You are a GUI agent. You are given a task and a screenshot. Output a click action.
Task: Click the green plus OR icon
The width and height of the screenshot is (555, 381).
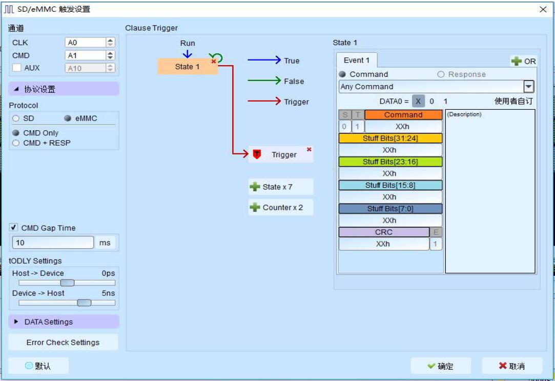(x=517, y=62)
